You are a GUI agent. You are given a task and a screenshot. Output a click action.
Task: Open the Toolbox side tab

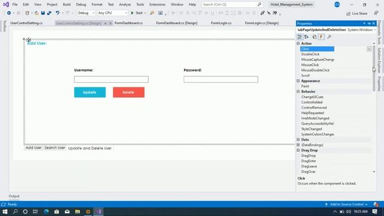[x=5, y=26]
